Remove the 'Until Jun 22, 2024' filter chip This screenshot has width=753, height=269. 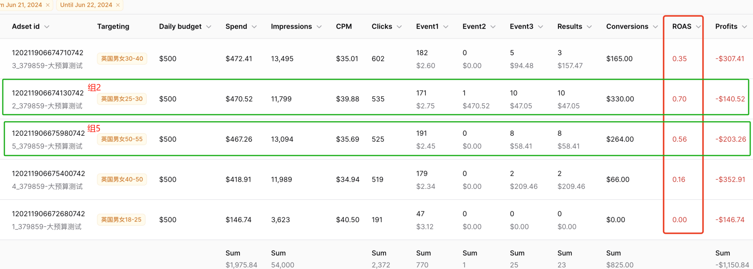click(x=118, y=5)
